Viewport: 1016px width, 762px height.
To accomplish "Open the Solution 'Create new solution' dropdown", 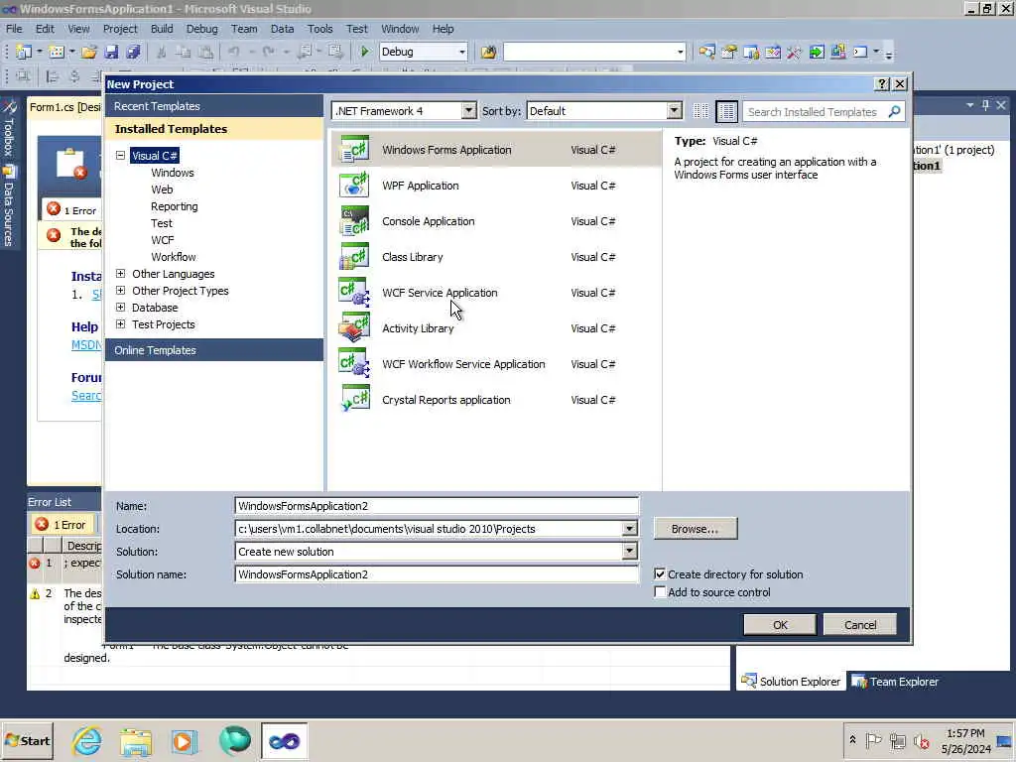I will point(629,552).
